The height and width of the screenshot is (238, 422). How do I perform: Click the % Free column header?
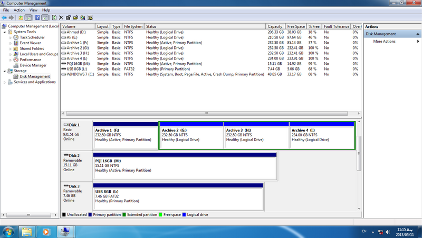(x=314, y=27)
